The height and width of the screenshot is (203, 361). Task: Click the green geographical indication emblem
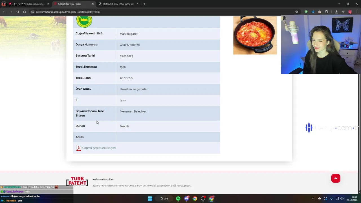click(84, 22)
